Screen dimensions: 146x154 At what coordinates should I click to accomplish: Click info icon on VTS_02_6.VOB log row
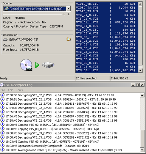pos(2,120)
